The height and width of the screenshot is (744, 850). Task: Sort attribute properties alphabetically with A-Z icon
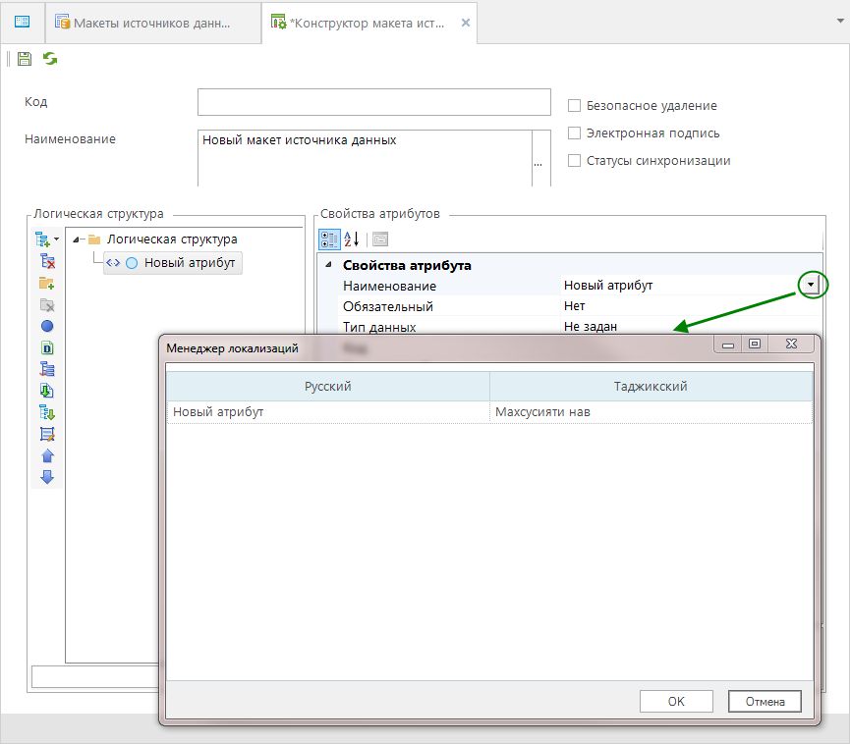click(x=352, y=239)
